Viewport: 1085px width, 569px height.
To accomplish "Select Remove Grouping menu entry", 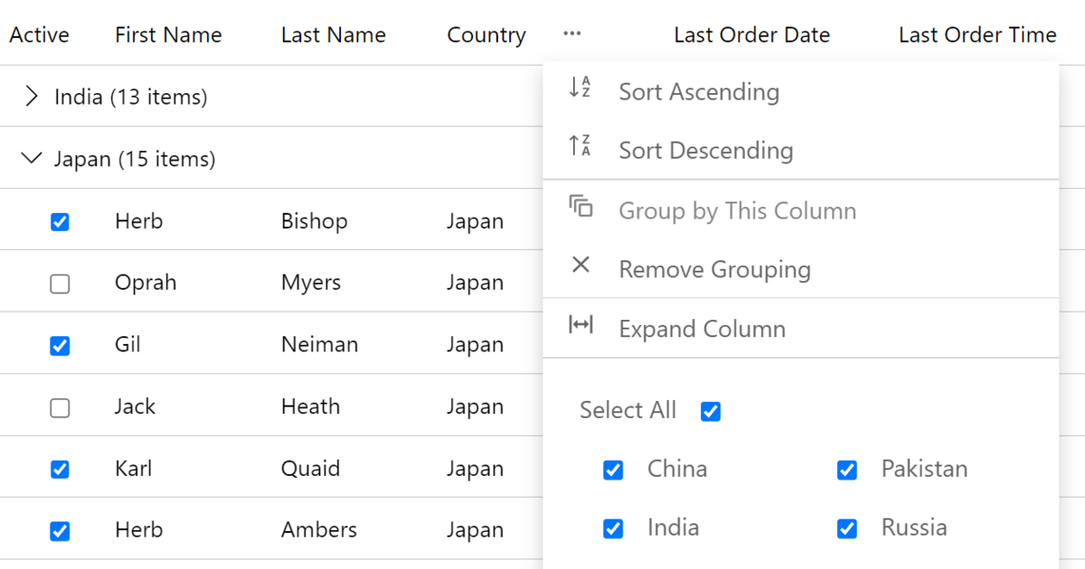I will point(714,270).
